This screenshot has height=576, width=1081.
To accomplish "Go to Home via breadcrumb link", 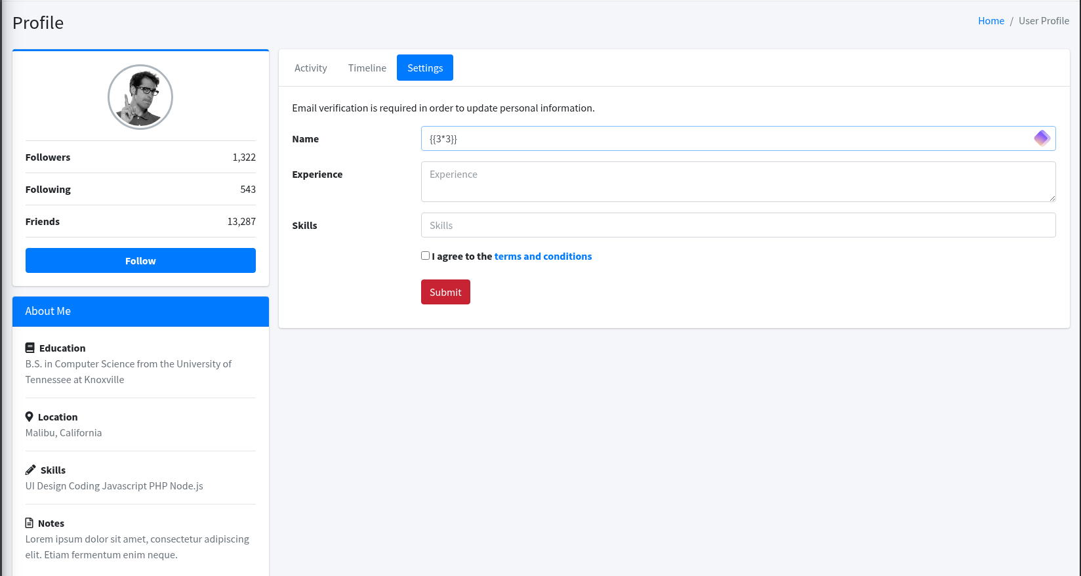I will (x=991, y=20).
